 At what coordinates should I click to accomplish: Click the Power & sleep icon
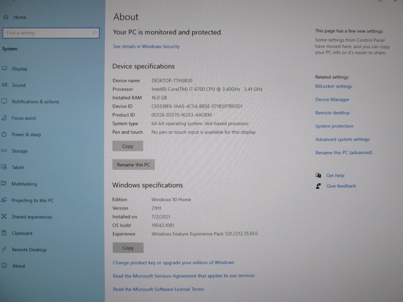click(x=4, y=134)
